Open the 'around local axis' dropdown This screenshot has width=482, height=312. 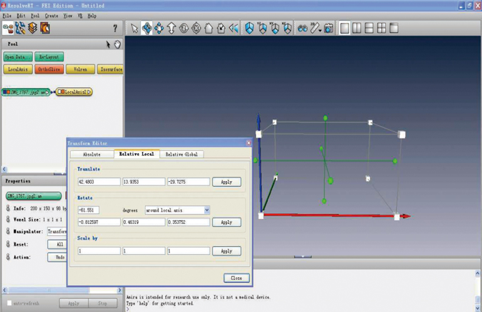click(177, 210)
